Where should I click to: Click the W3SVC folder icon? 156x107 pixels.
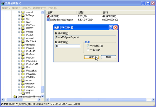[x=23, y=28]
